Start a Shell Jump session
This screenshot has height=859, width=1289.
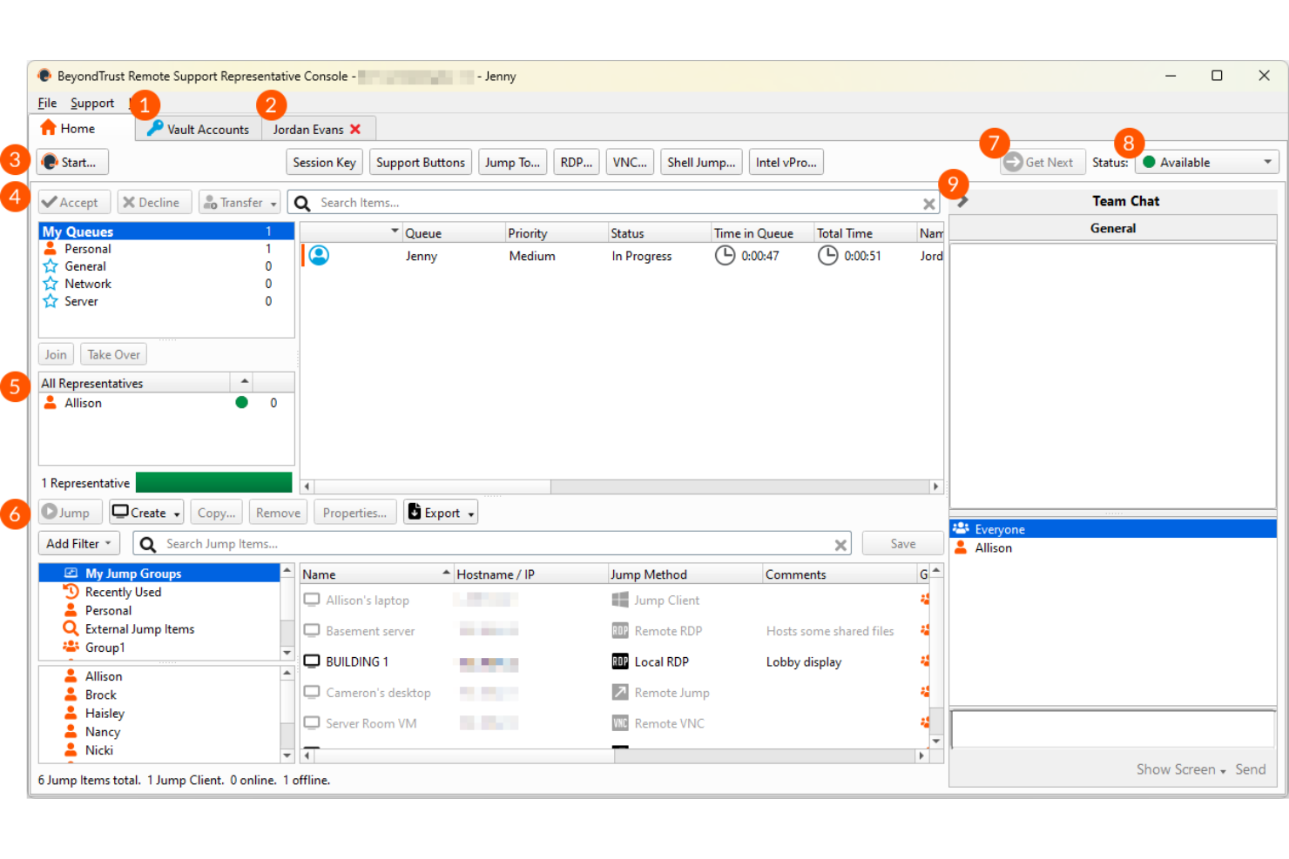[700, 162]
